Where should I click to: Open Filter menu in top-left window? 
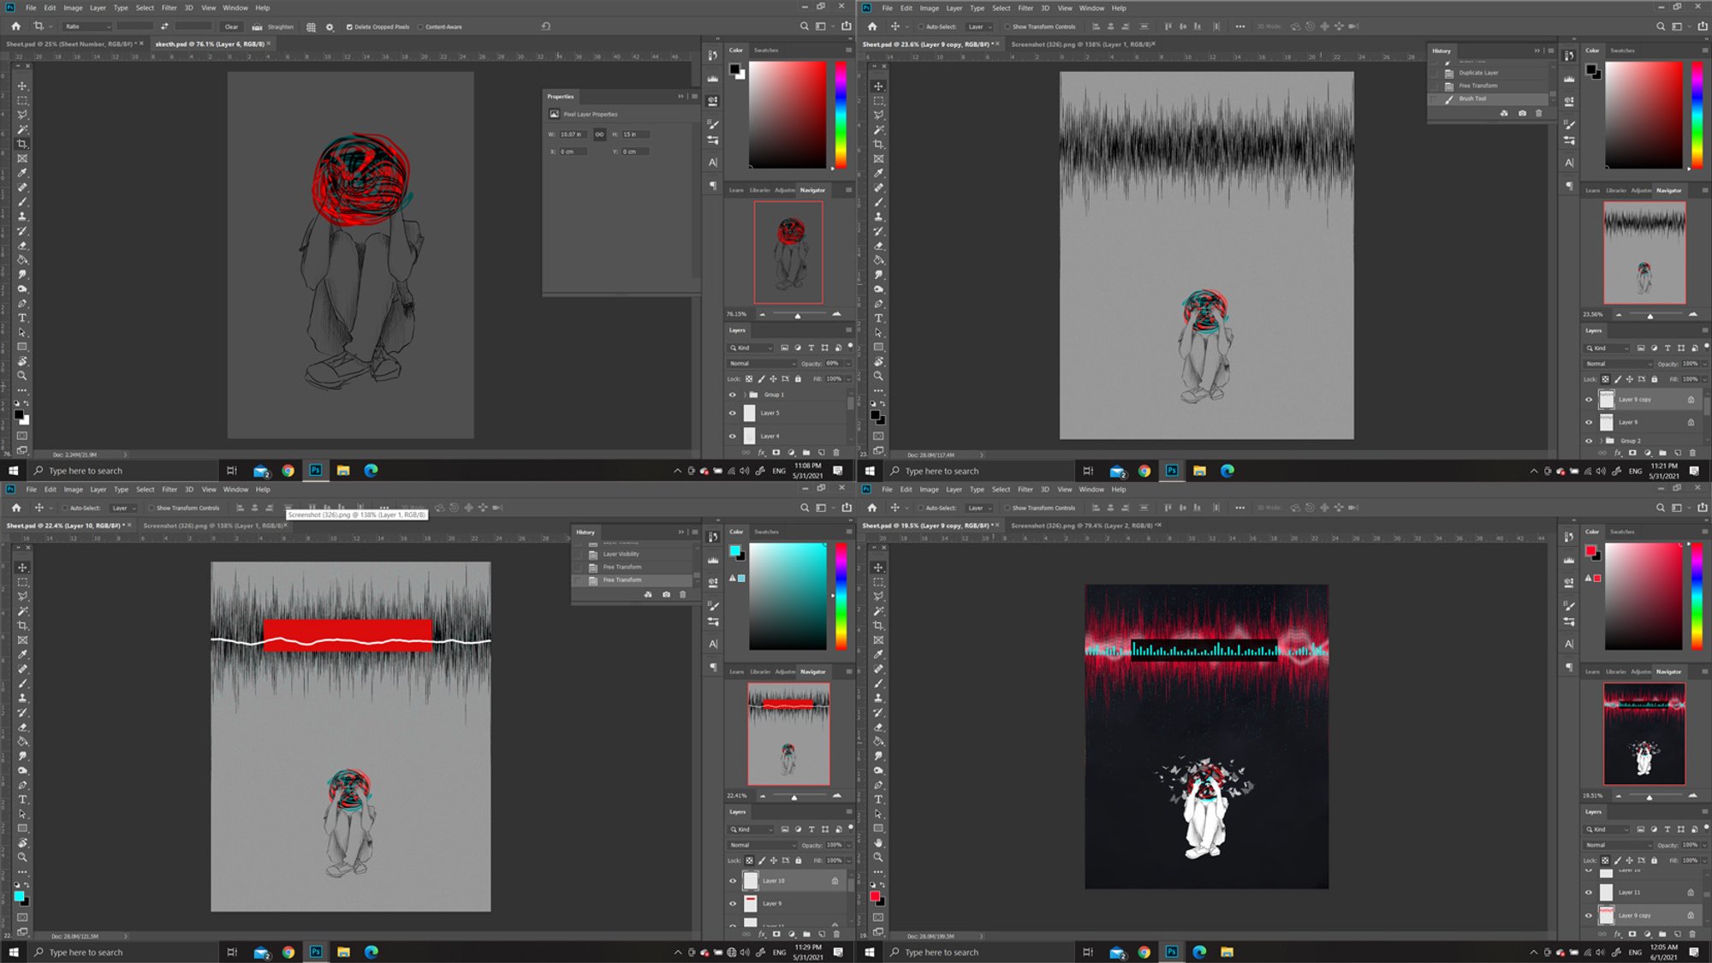coord(169,8)
